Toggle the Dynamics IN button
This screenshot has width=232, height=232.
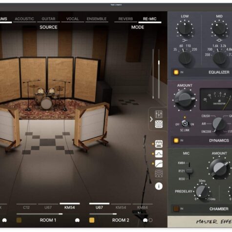click(176, 141)
